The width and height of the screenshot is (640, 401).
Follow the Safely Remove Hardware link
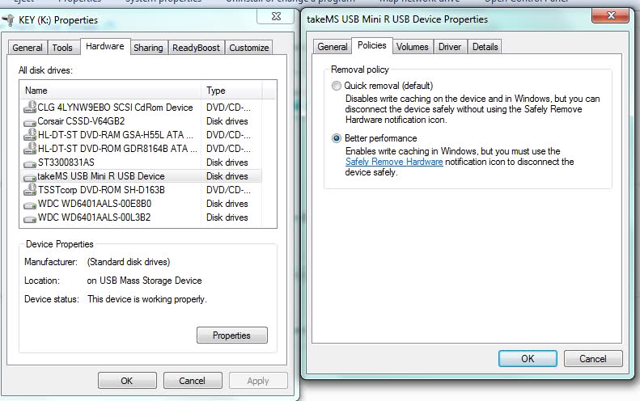tap(394, 162)
